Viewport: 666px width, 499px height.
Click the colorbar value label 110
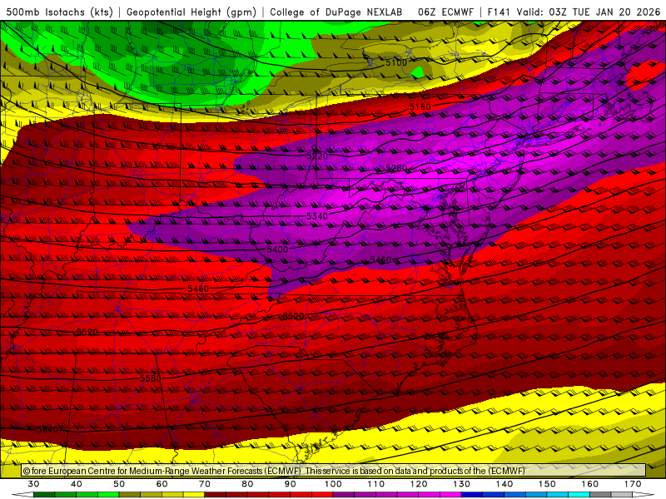point(376,484)
